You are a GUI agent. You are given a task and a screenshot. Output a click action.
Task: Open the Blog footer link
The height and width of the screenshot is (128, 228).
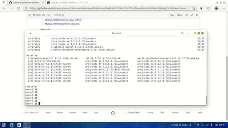tap(188, 112)
